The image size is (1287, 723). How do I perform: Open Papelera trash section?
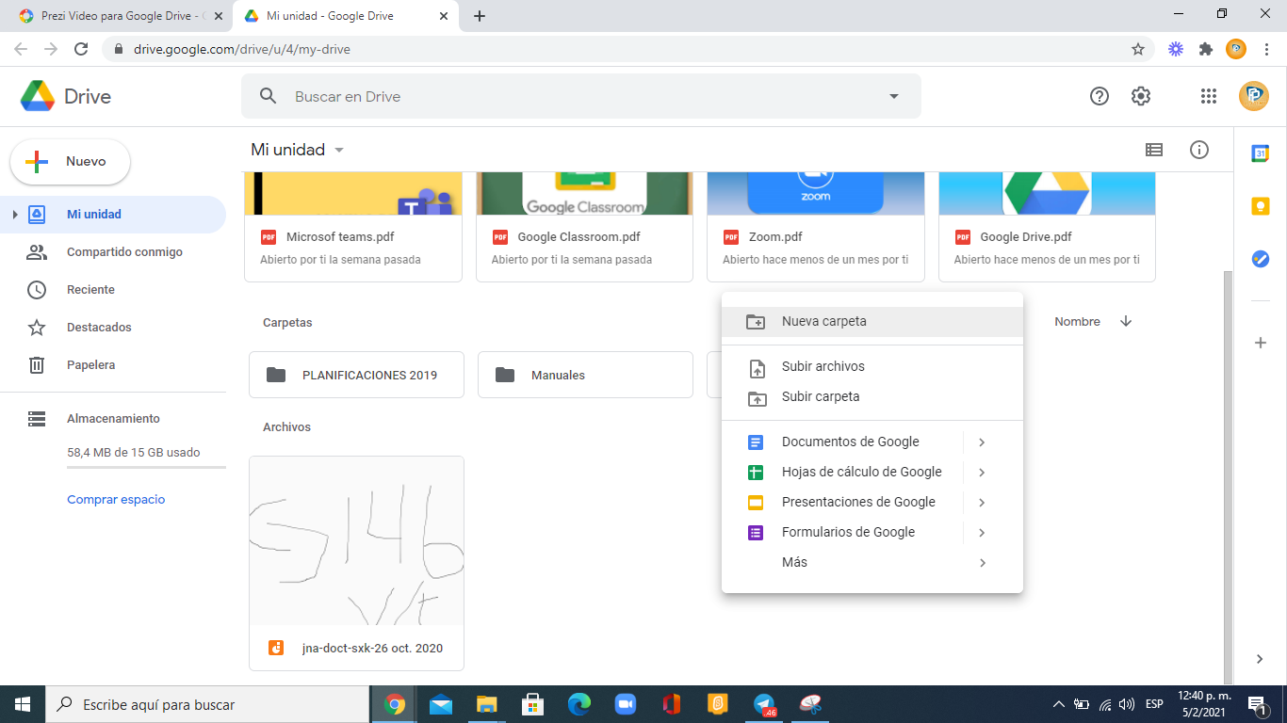tap(113, 365)
